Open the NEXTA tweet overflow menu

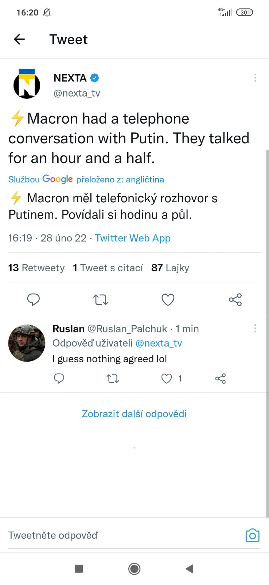(x=255, y=78)
